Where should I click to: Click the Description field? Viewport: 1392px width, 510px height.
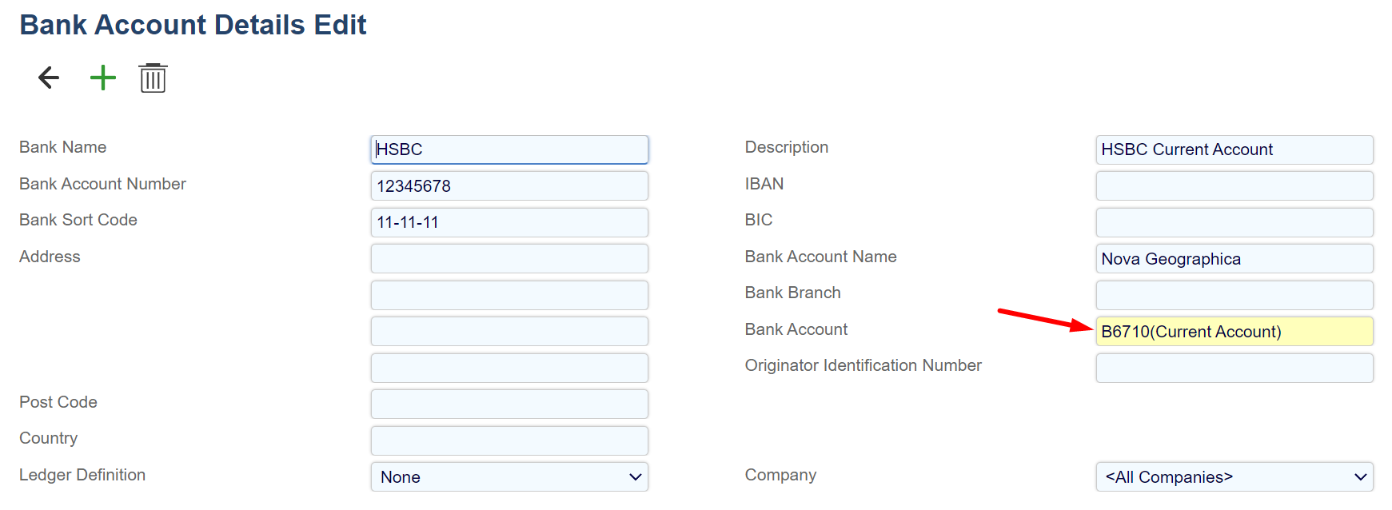pos(1234,149)
